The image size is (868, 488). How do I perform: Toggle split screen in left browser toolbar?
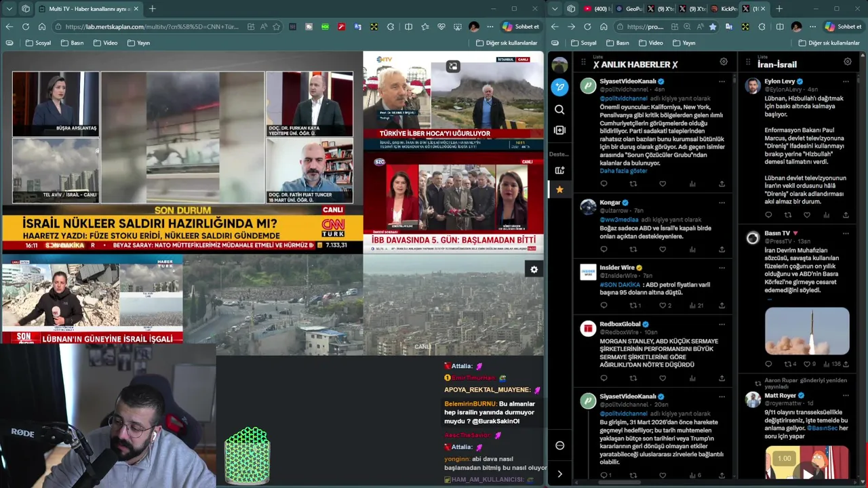(x=408, y=26)
